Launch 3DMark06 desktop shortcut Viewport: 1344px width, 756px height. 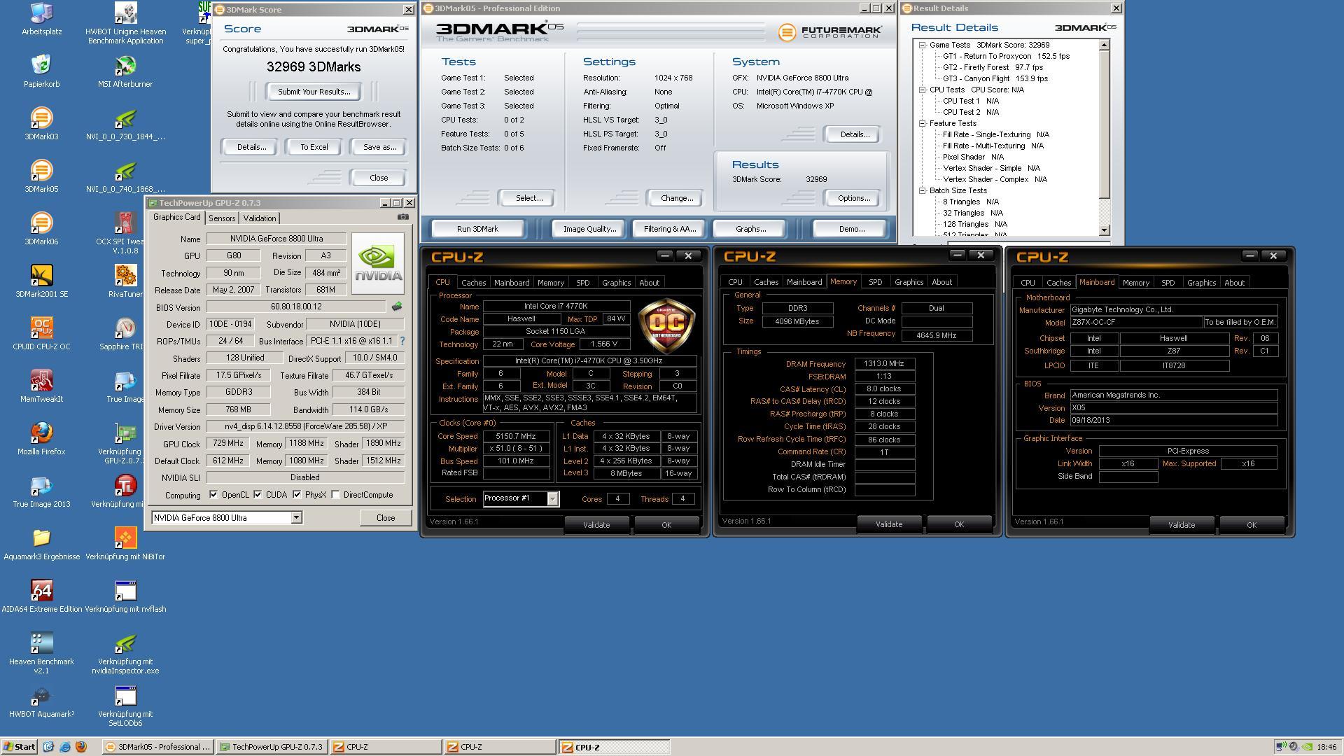pos(41,228)
